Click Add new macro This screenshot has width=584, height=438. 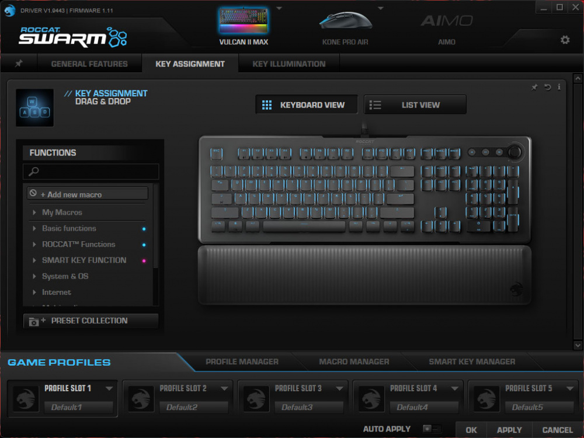(x=88, y=194)
